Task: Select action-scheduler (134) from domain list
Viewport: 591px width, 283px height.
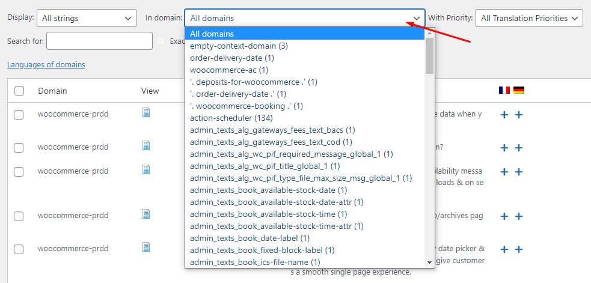Action: 229,118
